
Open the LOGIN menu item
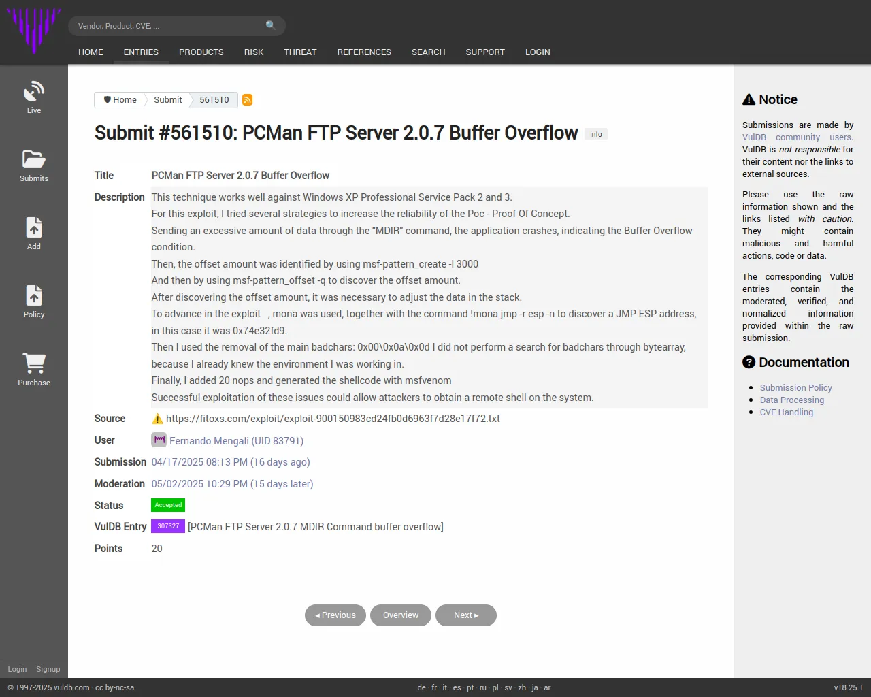(538, 52)
